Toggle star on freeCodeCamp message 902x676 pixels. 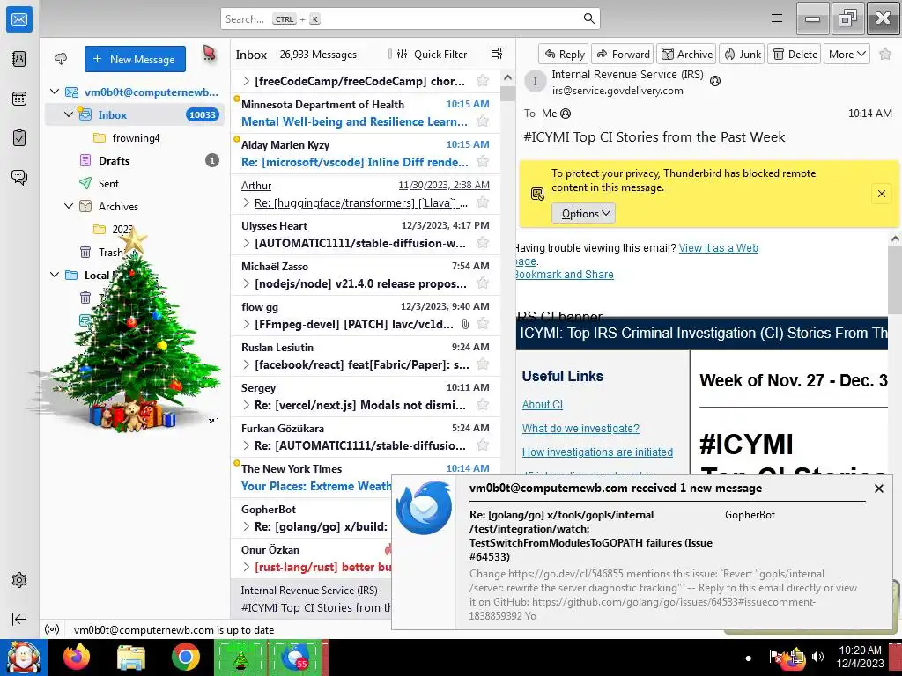(483, 80)
